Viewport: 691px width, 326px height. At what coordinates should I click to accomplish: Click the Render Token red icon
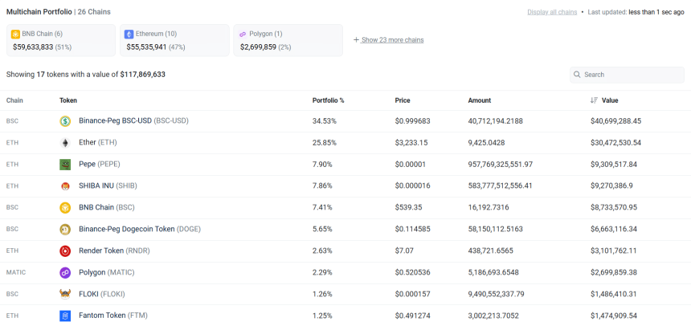[65, 251]
